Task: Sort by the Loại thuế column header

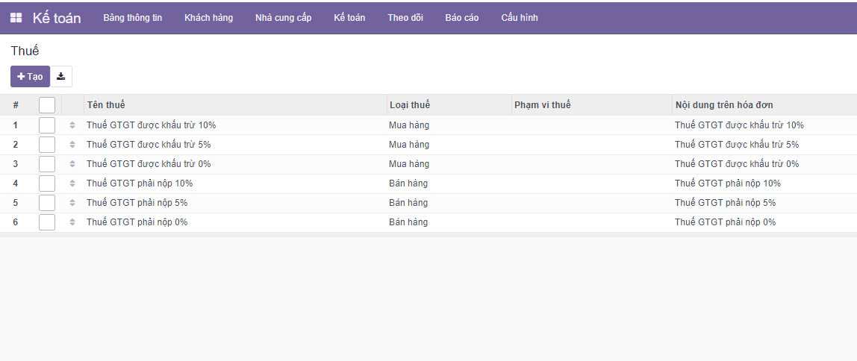Action: [x=409, y=105]
